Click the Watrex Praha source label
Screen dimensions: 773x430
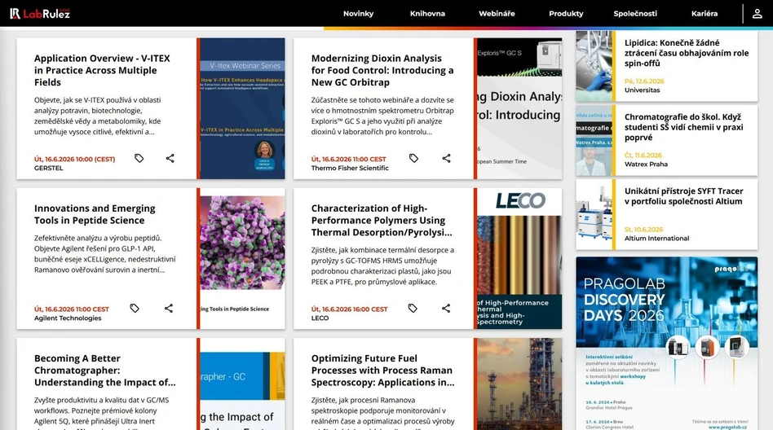(646, 165)
